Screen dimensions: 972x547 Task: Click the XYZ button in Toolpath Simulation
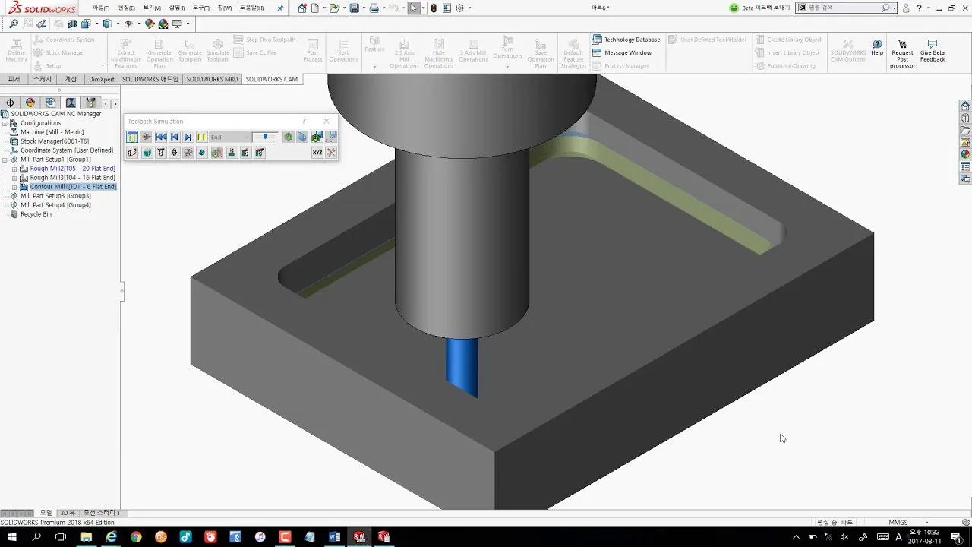tap(317, 152)
